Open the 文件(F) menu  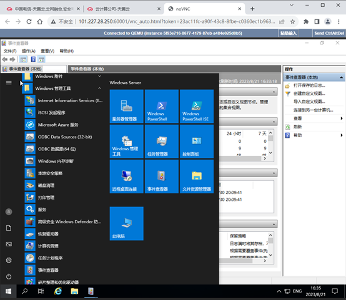[10, 51]
